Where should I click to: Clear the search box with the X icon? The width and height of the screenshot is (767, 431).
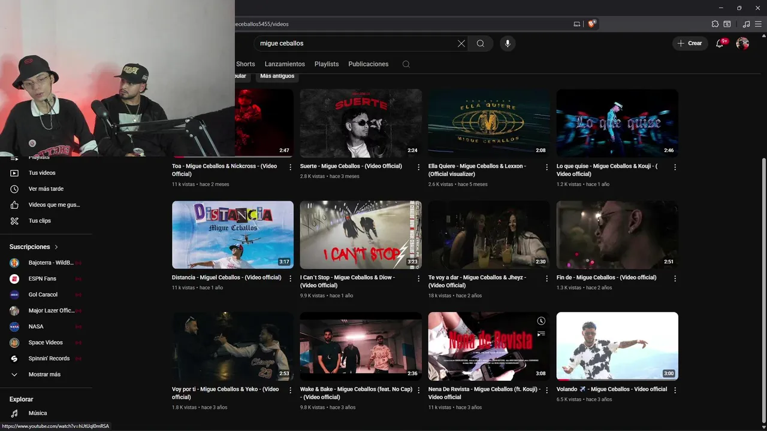click(461, 43)
